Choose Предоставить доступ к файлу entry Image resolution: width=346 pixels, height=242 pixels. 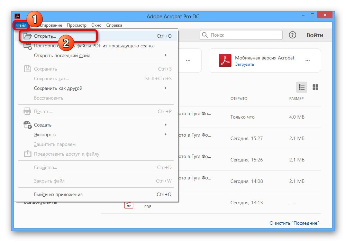click(x=96, y=154)
